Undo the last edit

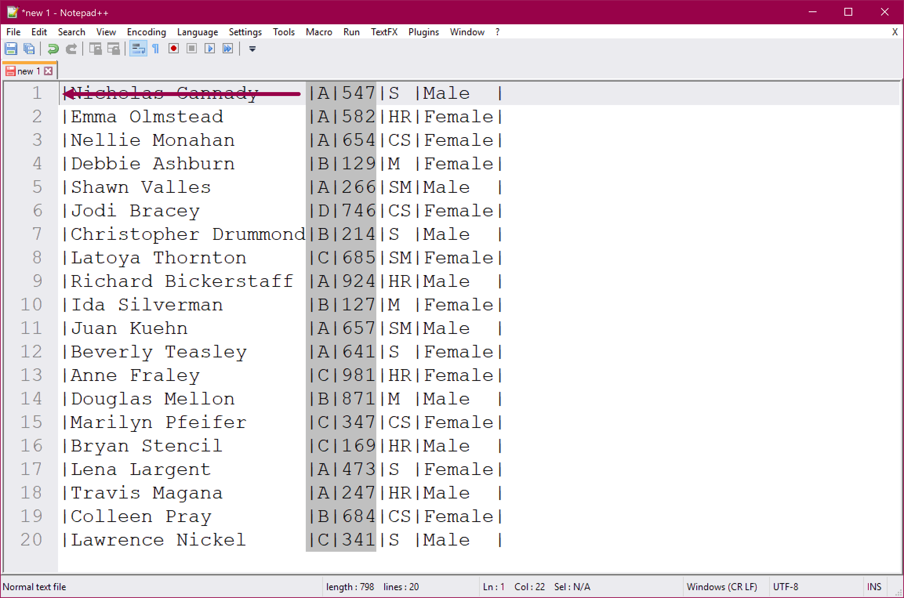coord(53,49)
